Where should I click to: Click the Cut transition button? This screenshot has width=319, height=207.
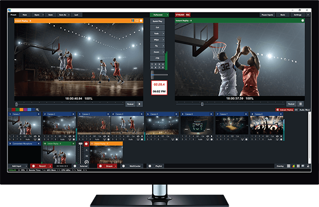157,27
